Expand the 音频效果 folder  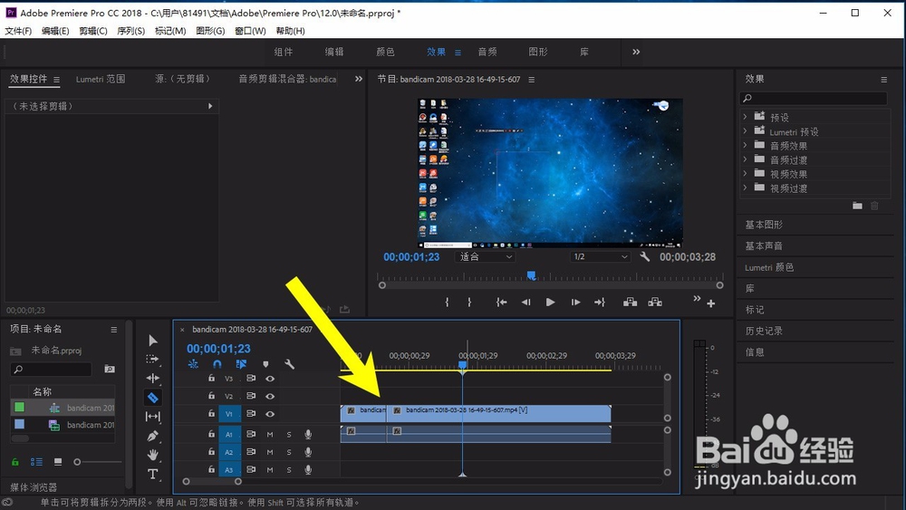click(745, 145)
